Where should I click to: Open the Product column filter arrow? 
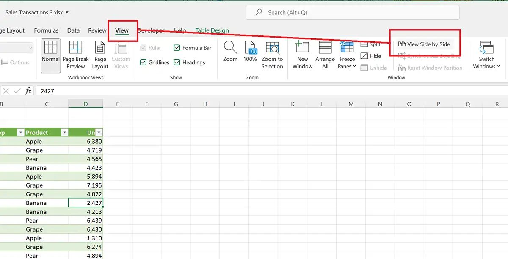click(64, 132)
